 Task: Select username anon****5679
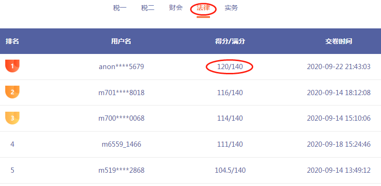click(121, 67)
